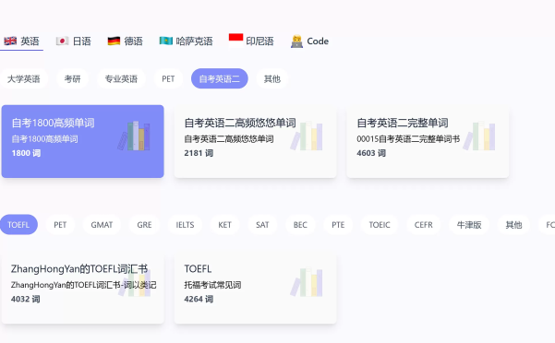Select the GRE exam chip
This screenshot has height=343, width=555.
144,225
